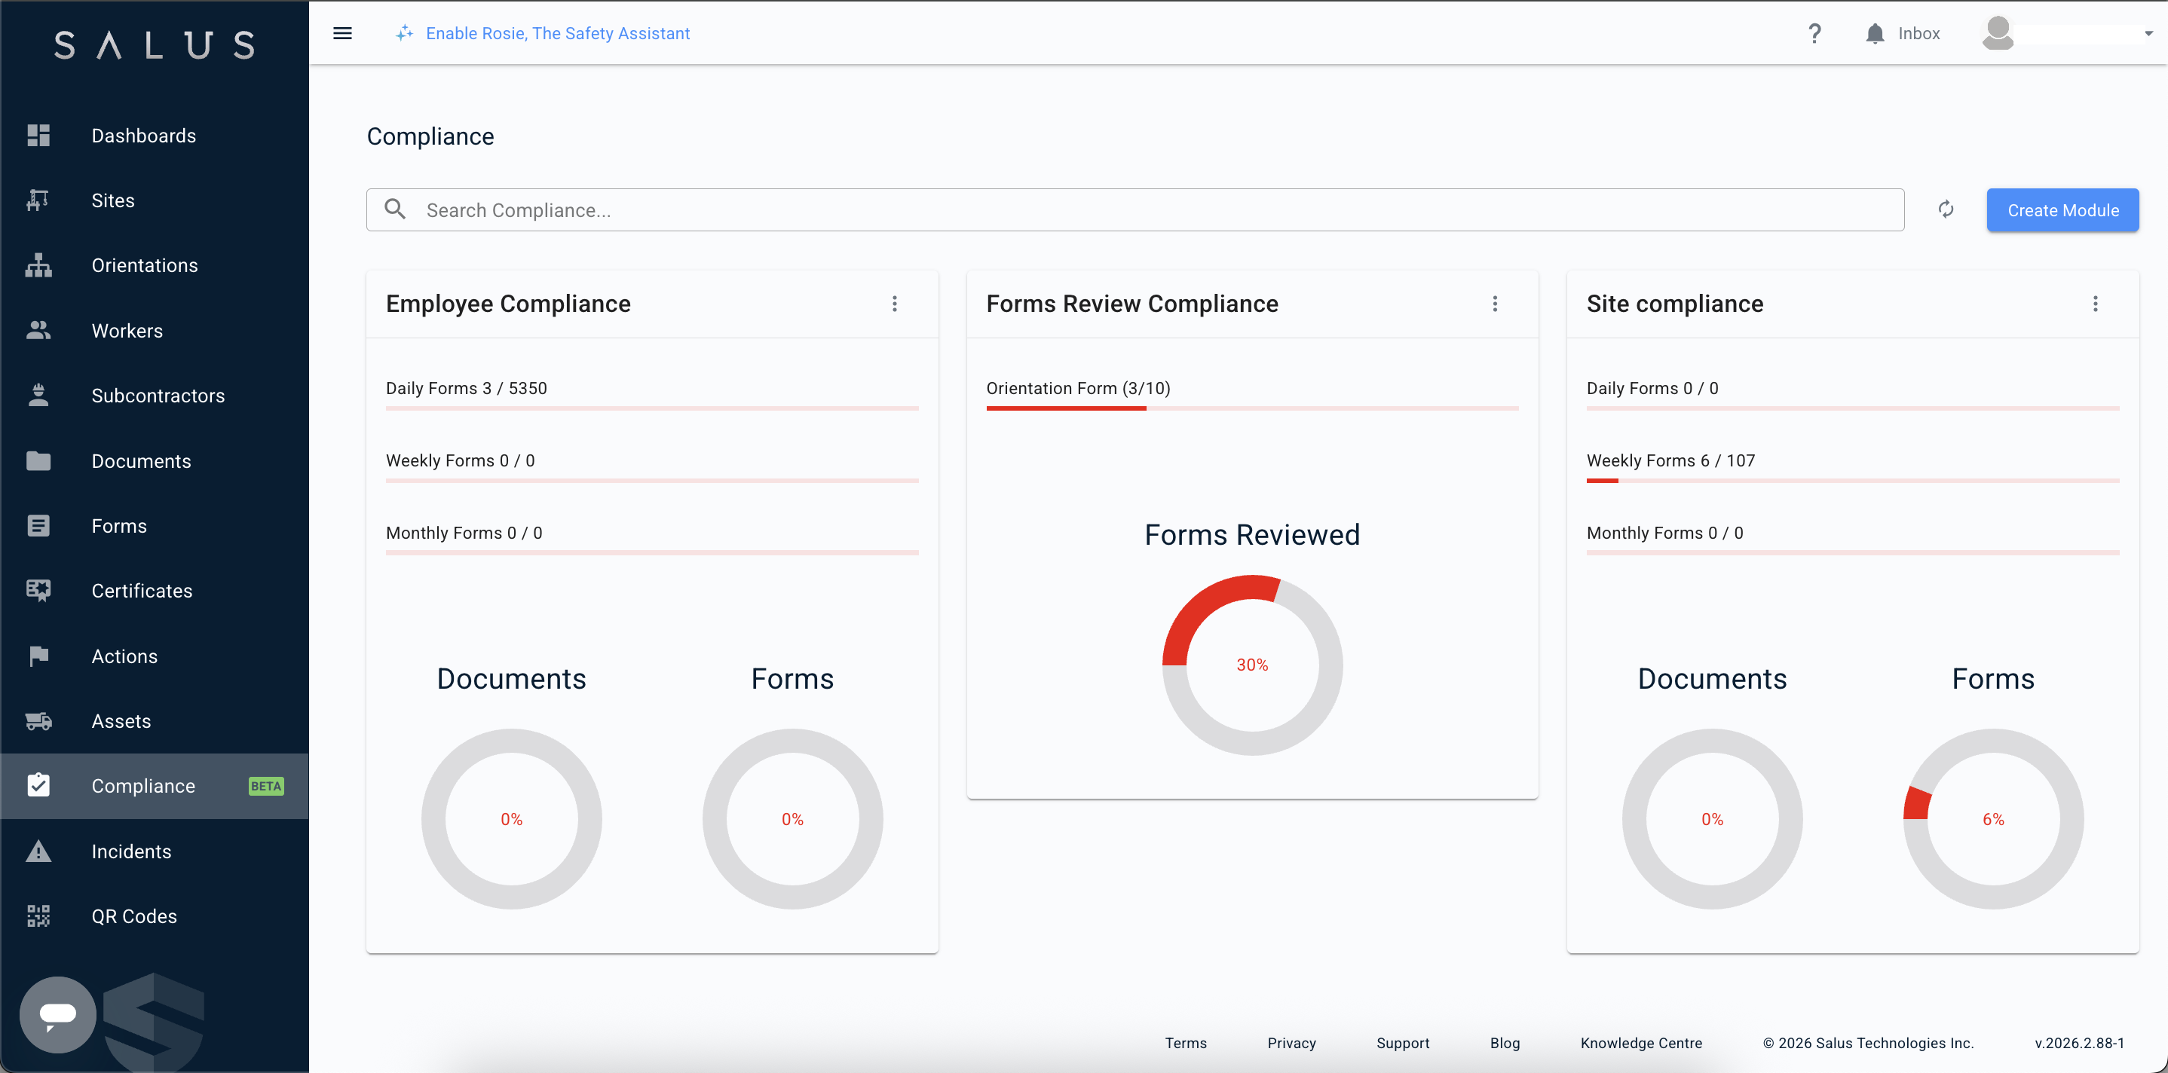Click Compliance page heading

[430, 136]
